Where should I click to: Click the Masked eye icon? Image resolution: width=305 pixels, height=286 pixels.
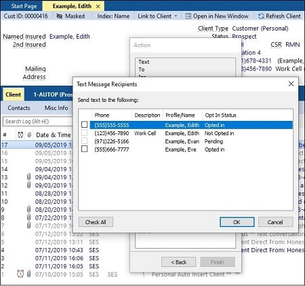[59, 16]
